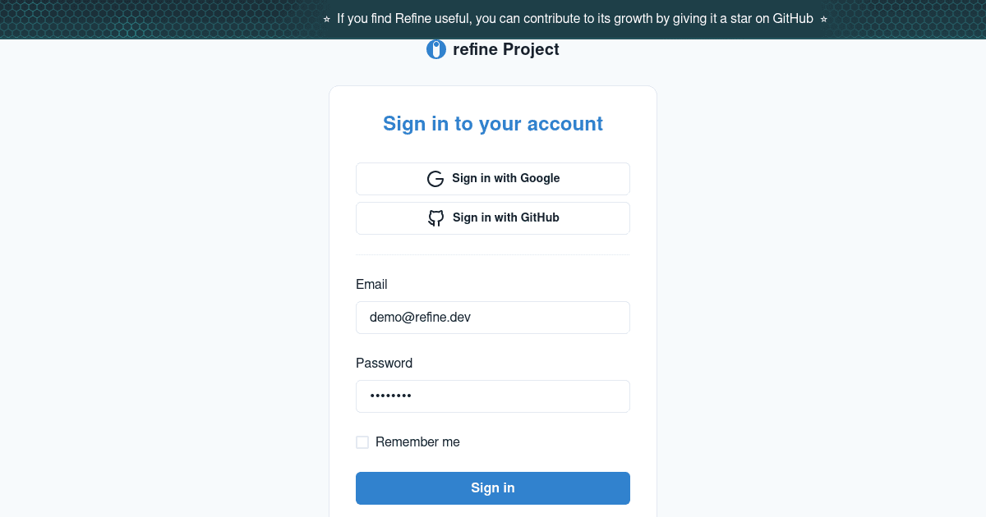Click the GitHub octocat icon
The image size is (986, 517).
pos(436,218)
